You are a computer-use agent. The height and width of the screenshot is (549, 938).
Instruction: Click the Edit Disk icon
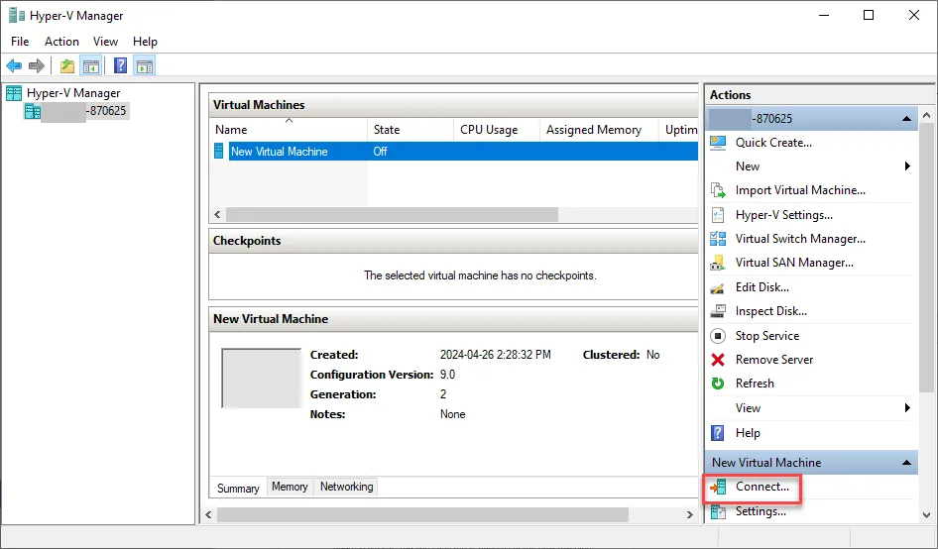click(718, 287)
